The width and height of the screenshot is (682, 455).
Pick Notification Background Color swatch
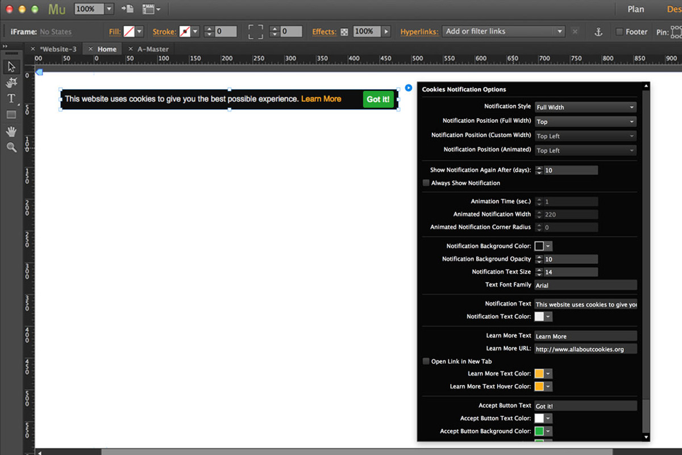click(539, 246)
